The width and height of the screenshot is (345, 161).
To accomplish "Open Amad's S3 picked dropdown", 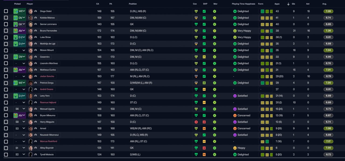I will pyautogui.click(x=20, y=128).
